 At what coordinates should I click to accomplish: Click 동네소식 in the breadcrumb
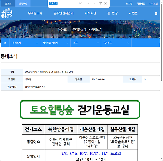tap(97, 29)
